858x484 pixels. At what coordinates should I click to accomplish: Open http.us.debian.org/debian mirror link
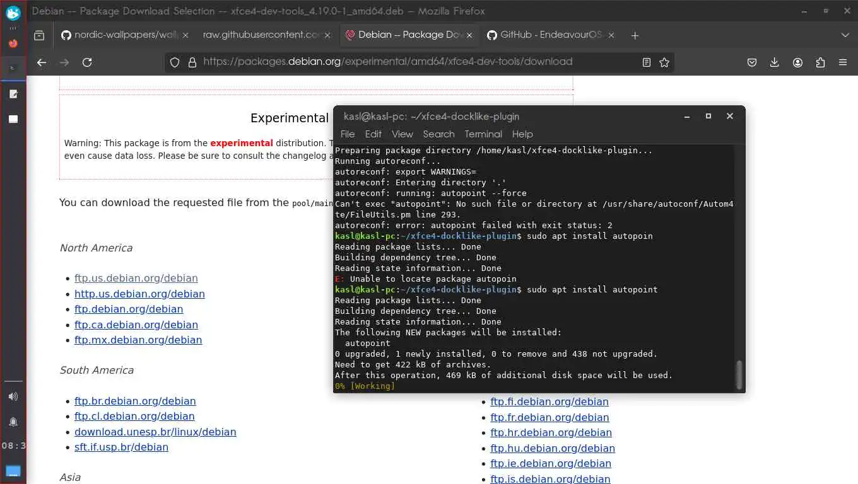click(x=139, y=294)
